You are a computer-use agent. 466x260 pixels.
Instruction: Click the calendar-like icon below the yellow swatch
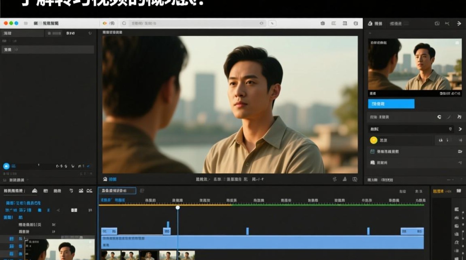[x=372, y=151]
